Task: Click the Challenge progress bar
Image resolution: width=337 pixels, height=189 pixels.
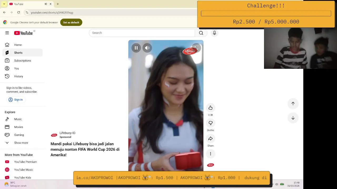Action: click(266, 14)
